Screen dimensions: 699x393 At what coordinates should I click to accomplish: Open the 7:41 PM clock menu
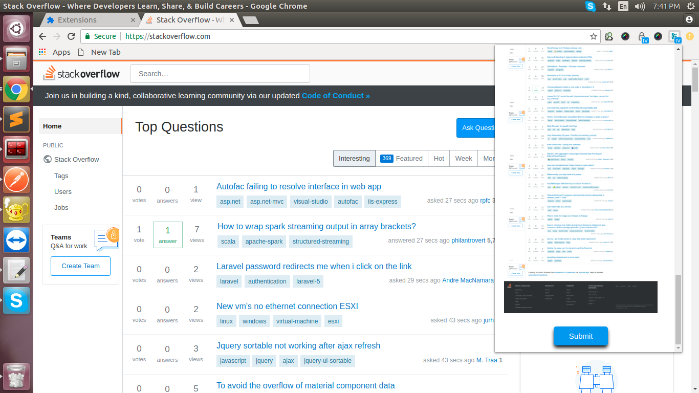[666, 6]
